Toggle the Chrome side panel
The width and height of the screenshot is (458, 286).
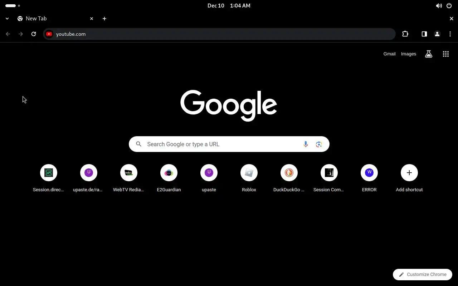tap(424, 34)
